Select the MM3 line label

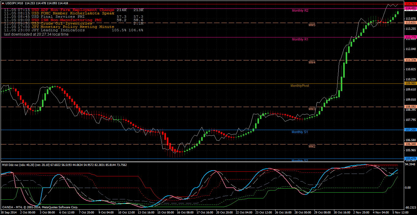tap(312, 109)
